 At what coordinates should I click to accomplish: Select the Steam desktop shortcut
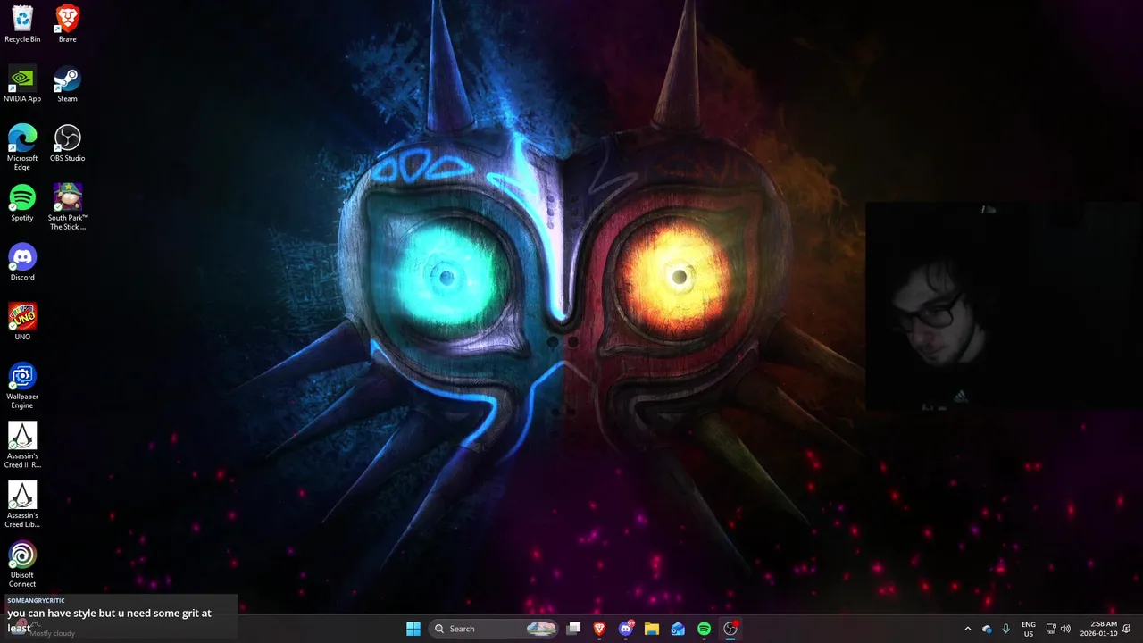(67, 84)
